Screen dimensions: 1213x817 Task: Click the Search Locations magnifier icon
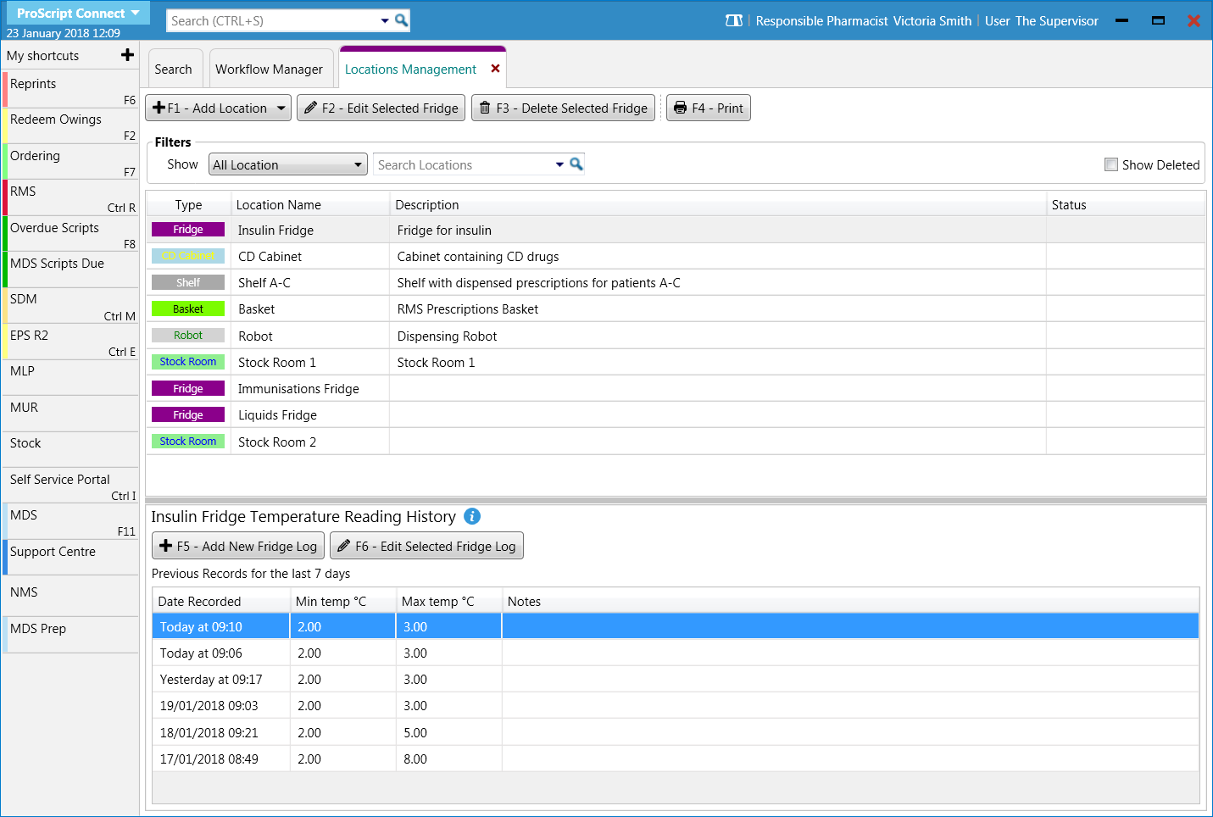[x=576, y=164]
